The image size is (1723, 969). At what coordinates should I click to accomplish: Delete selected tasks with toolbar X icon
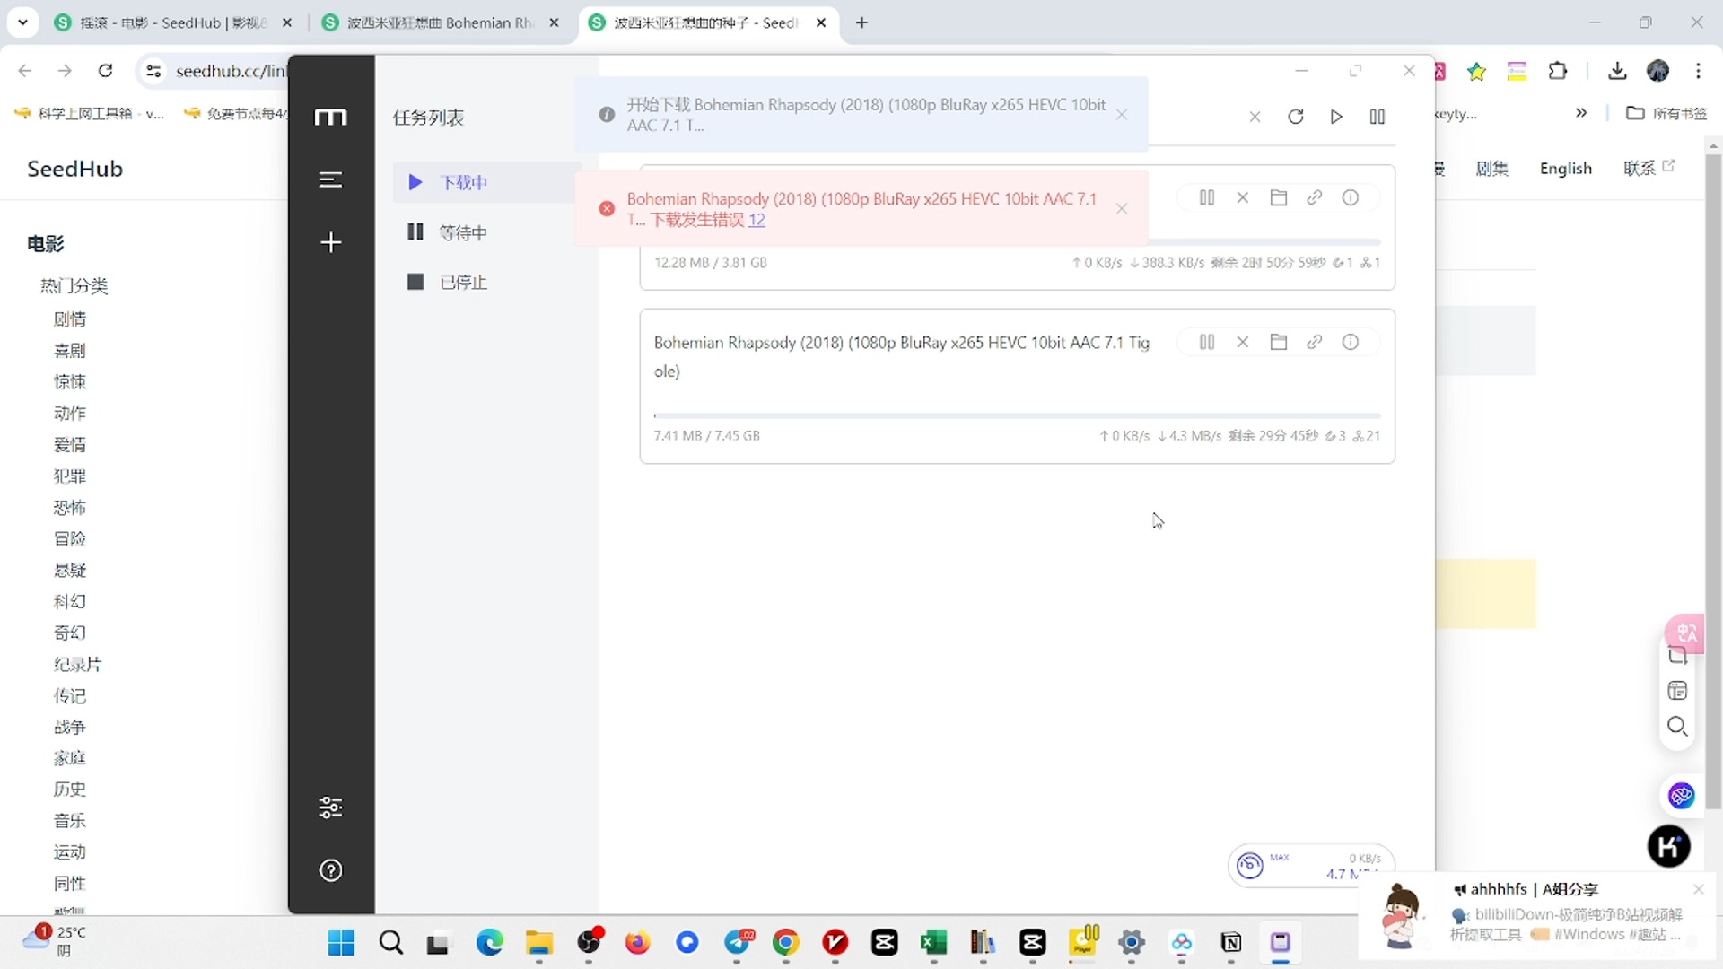[1255, 117]
